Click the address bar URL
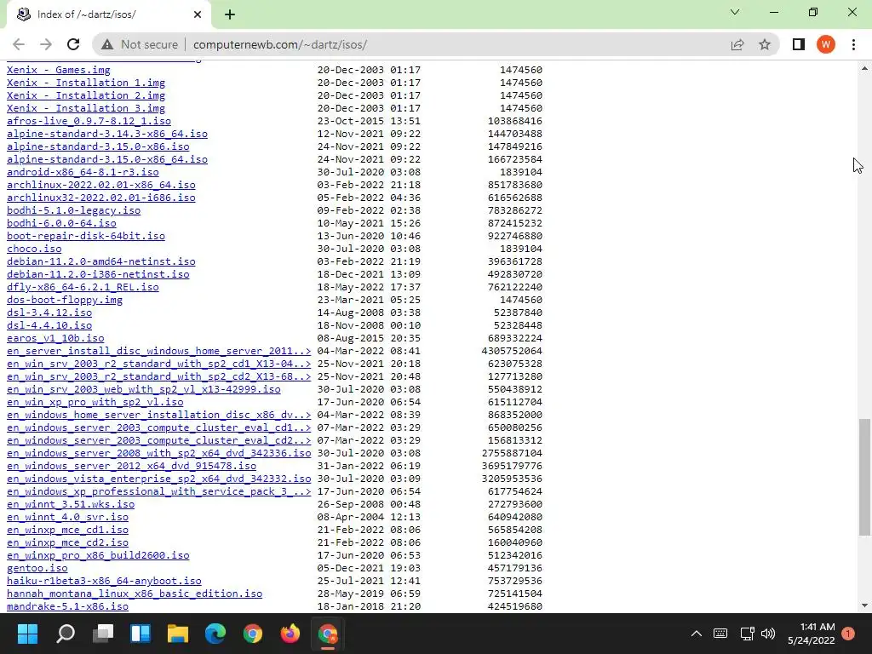The width and height of the screenshot is (872, 654). (279, 44)
